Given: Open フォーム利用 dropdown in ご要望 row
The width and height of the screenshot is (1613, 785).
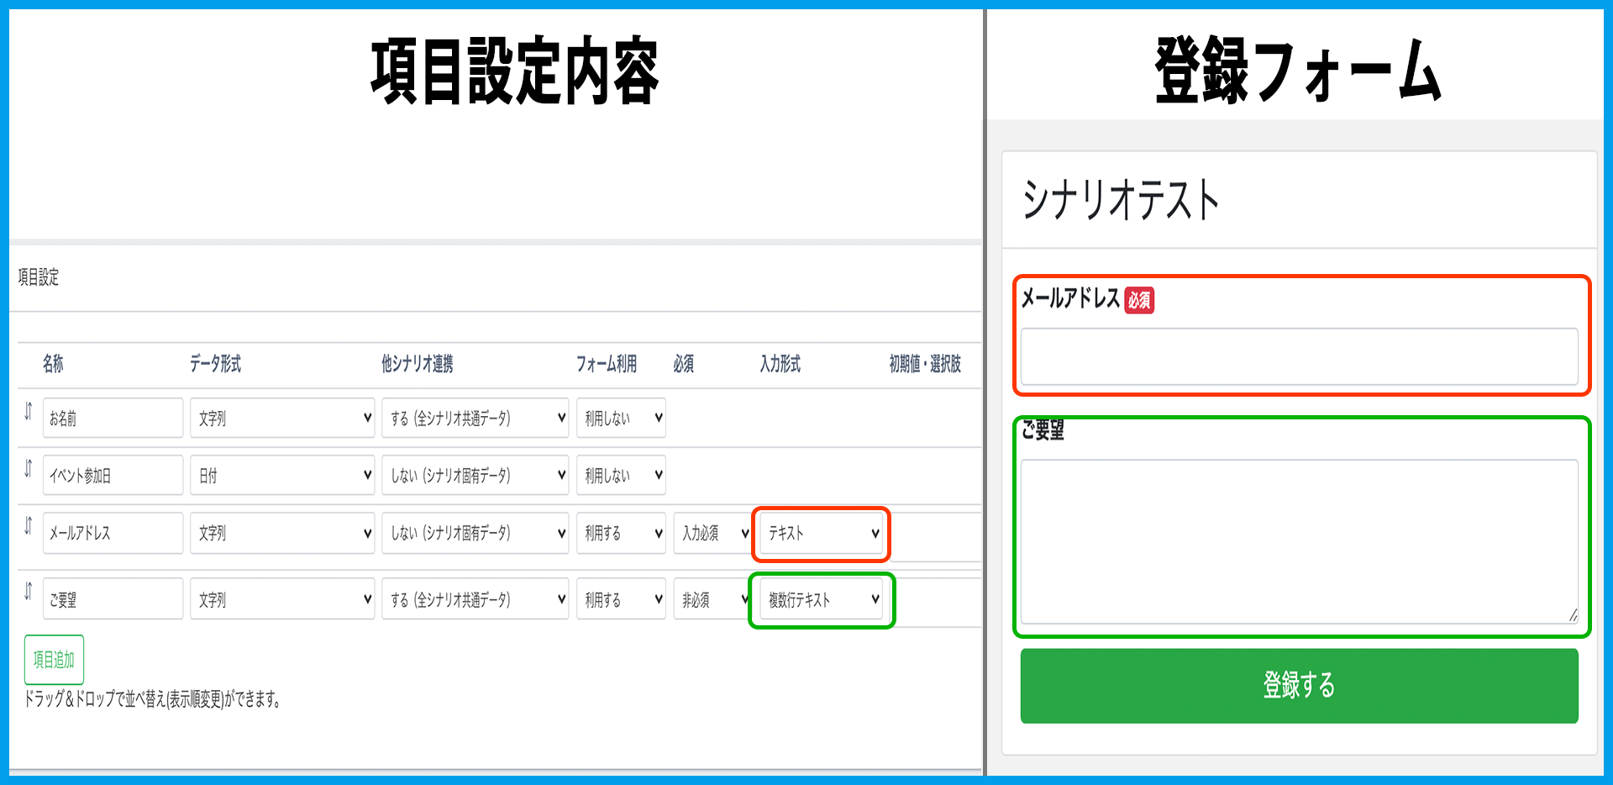Looking at the screenshot, I should (x=621, y=599).
